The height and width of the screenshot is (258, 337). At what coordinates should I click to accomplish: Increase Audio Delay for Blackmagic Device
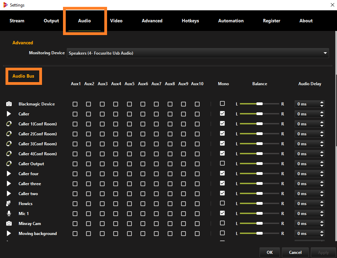pyautogui.click(x=322, y=102)
